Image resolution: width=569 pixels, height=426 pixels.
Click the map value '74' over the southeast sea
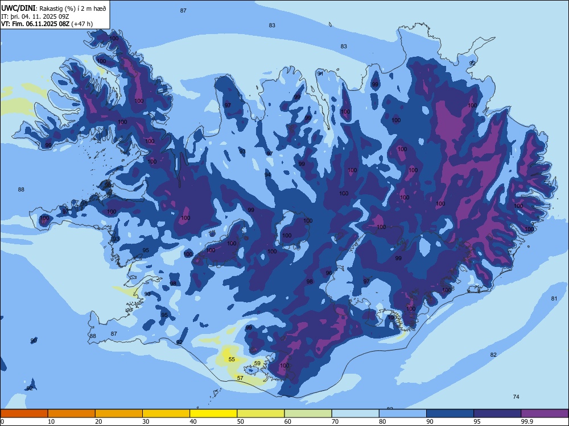tap(516, 396)
